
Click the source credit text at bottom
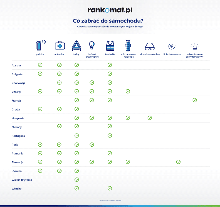(110, 200)
